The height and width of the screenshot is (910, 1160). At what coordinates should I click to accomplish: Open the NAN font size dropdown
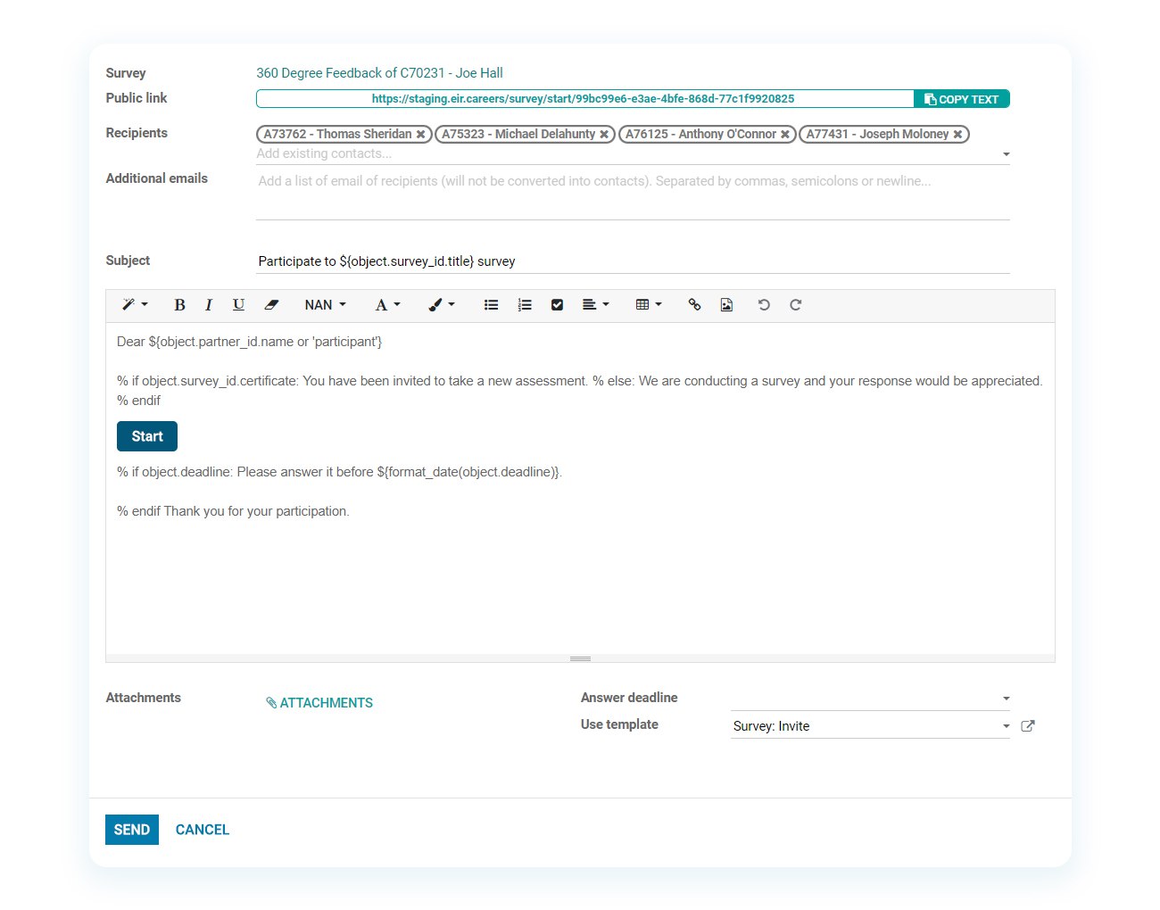(x=325, y=305)
